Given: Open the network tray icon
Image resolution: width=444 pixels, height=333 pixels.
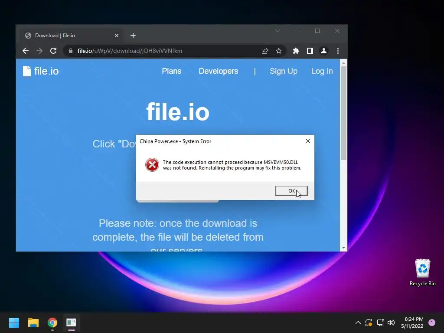Looking at the screenshot, I should [x=380, y=323].
